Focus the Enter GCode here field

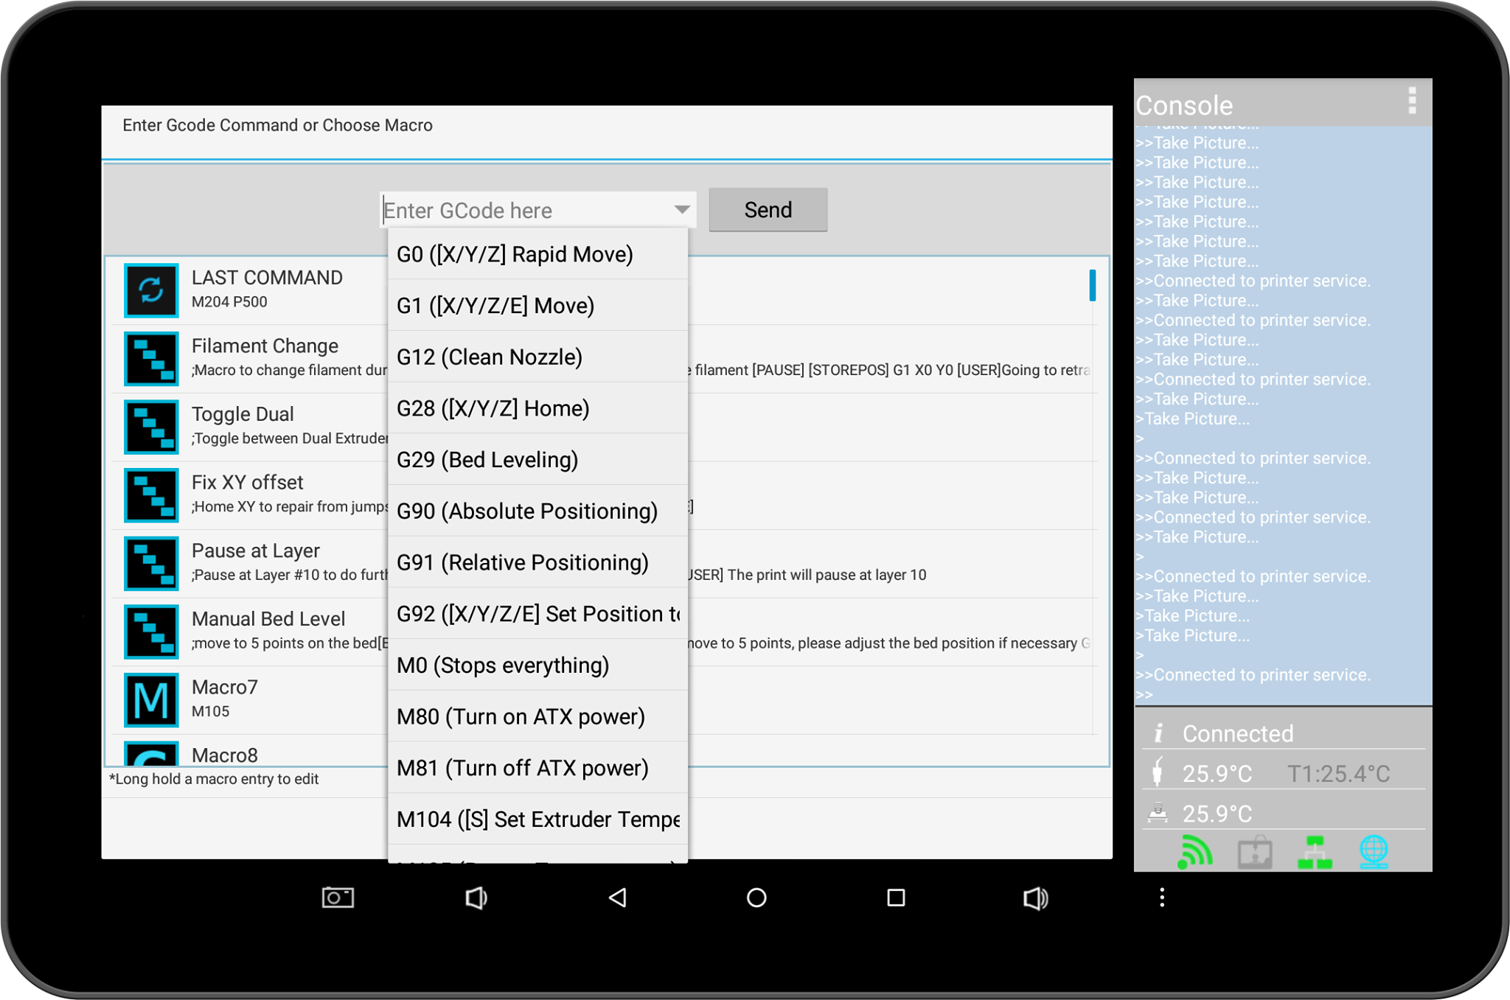point(525,210)
